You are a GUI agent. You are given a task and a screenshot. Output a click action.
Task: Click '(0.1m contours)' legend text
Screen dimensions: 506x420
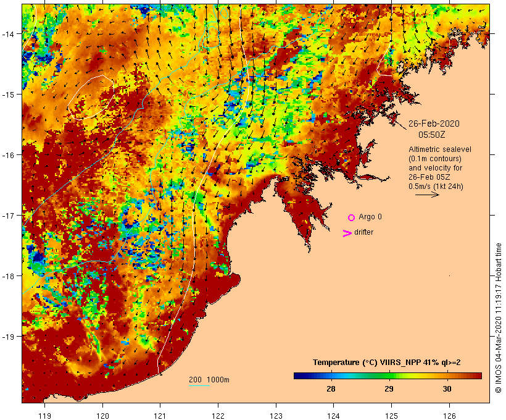(435, 159)
